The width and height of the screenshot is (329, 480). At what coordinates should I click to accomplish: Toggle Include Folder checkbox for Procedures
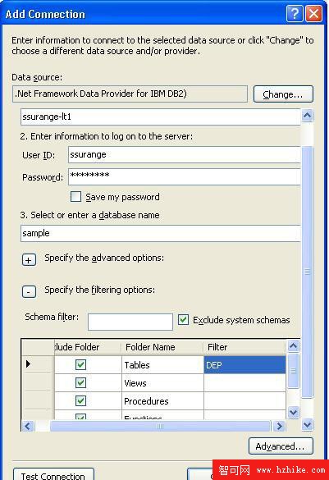(80, 400)
